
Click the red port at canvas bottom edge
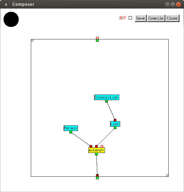click(97, 175)
